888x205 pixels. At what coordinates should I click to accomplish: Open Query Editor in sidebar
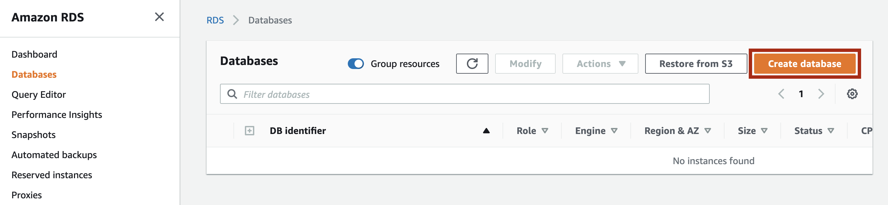pos(39,94)
